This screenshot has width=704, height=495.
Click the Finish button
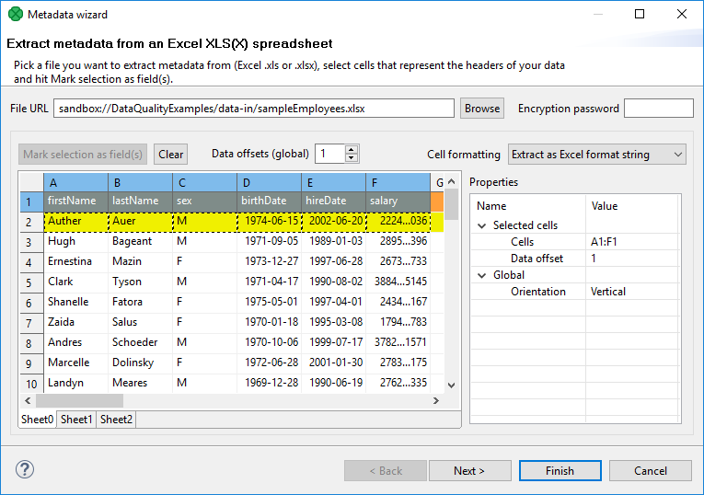tap(560, 471)
